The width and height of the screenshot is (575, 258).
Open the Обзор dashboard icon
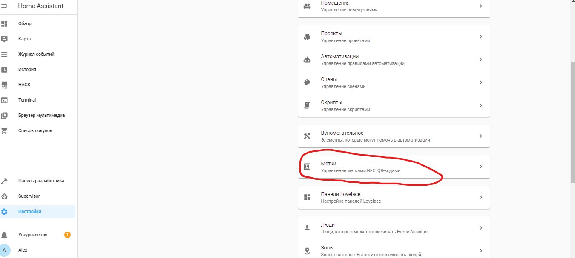tap(4, 23)
